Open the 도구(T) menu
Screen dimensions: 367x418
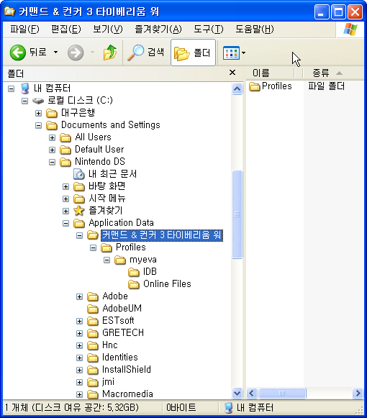click(208, 29)
